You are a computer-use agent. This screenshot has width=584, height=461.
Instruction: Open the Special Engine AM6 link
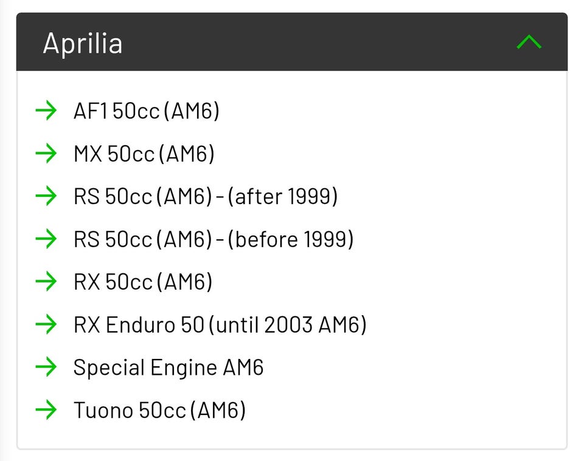[x=168, y=367]
